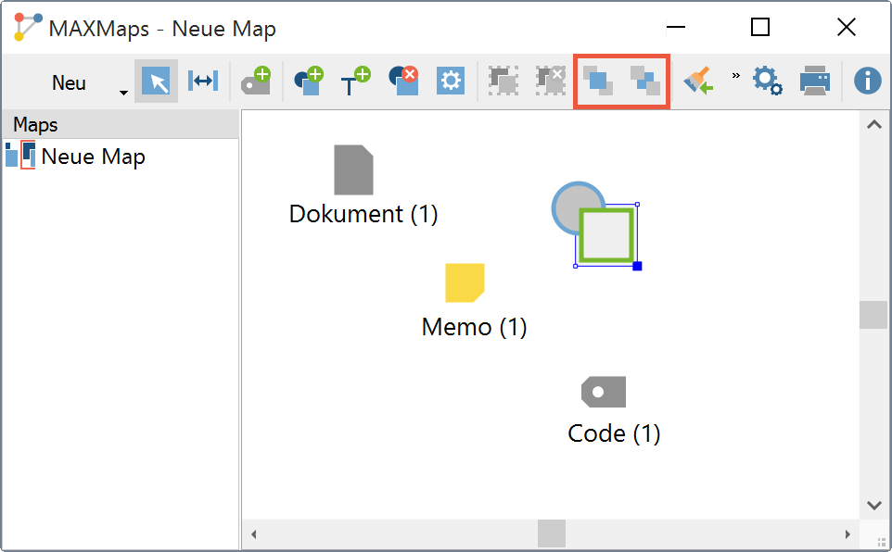The width and height of the screenshot is (892, 552).
Task: Send selected object to back
Action: coord(645,81)
